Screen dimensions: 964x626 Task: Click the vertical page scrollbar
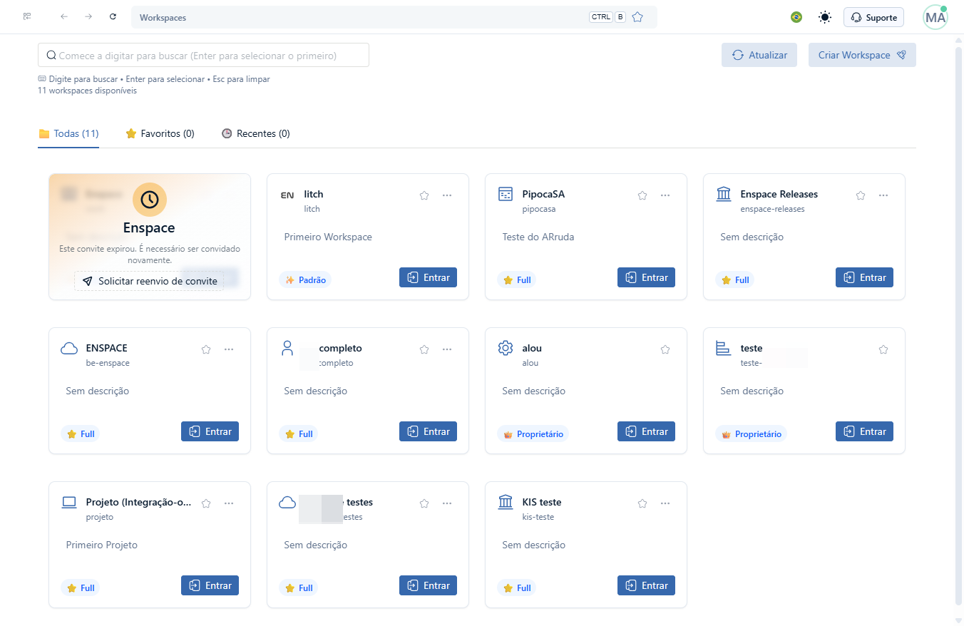(x=958, y=319)
